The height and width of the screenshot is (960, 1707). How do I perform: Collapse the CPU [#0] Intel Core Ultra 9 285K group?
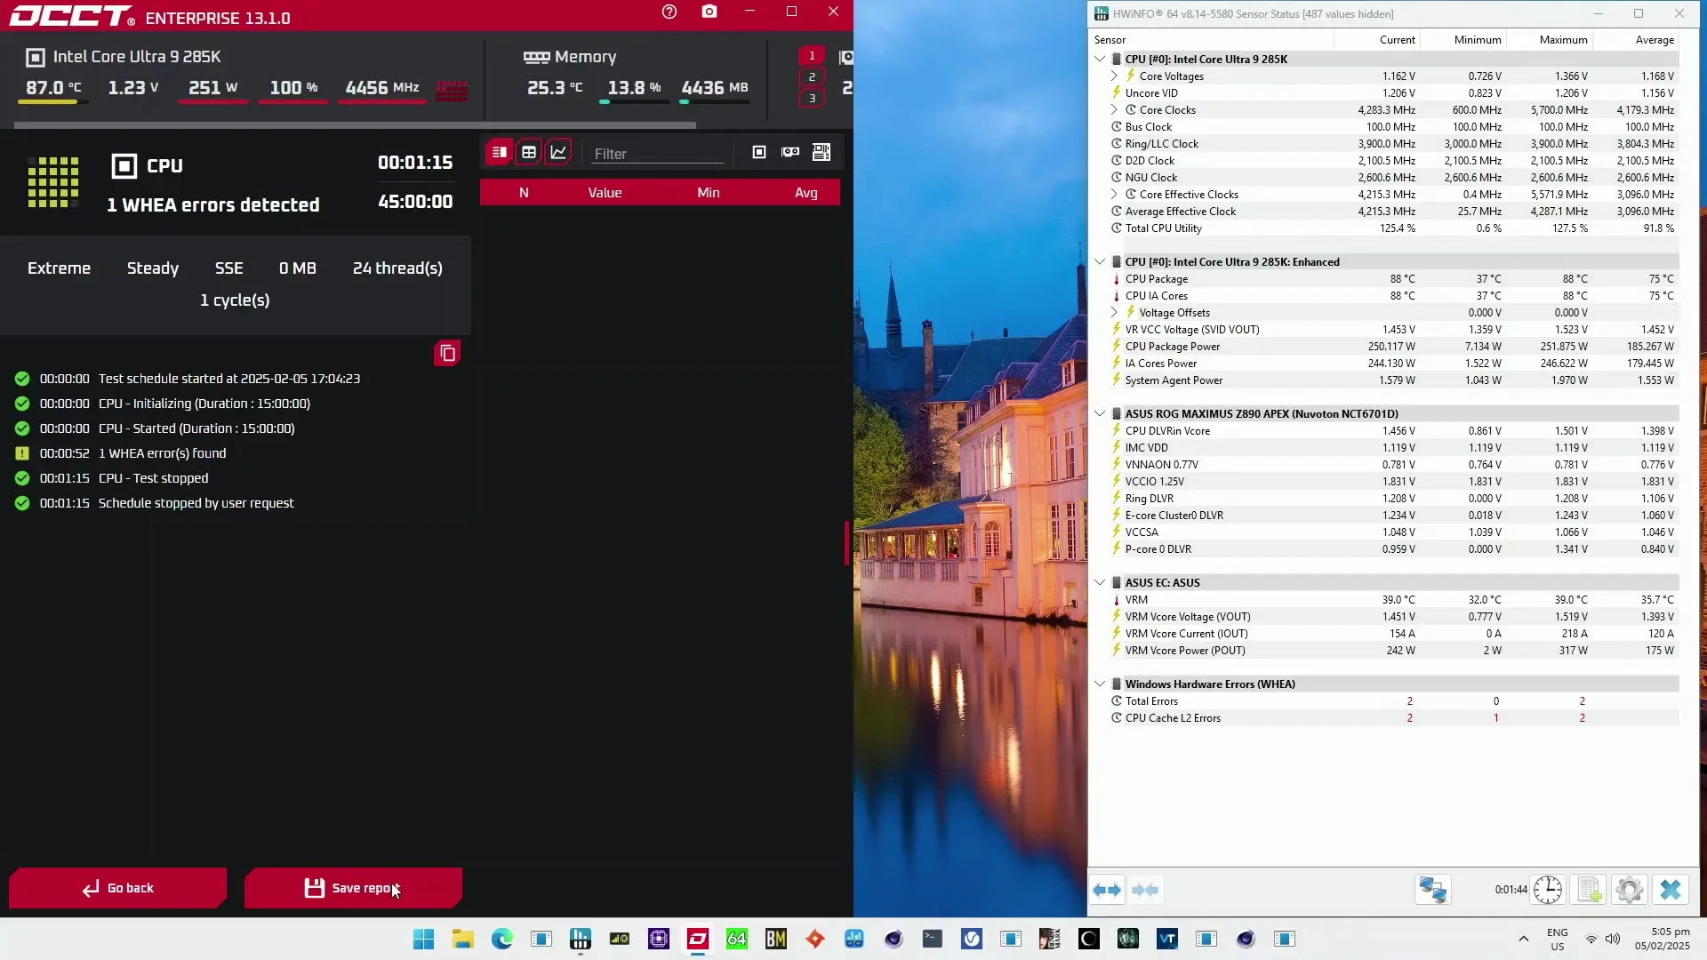point(1100,59)
